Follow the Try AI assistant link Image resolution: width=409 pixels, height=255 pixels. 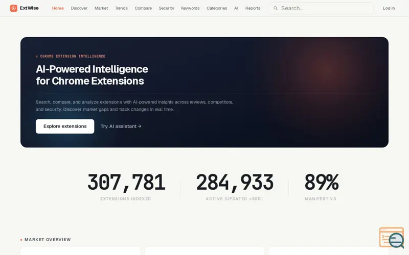pos(121,126)
